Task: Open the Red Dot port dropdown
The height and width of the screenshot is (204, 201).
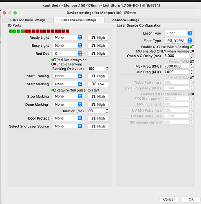Action: 68,53
